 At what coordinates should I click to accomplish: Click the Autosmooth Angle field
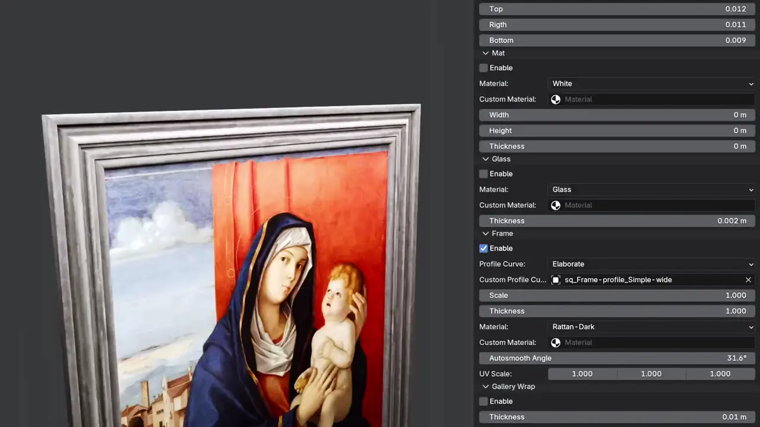click(617, 358)
